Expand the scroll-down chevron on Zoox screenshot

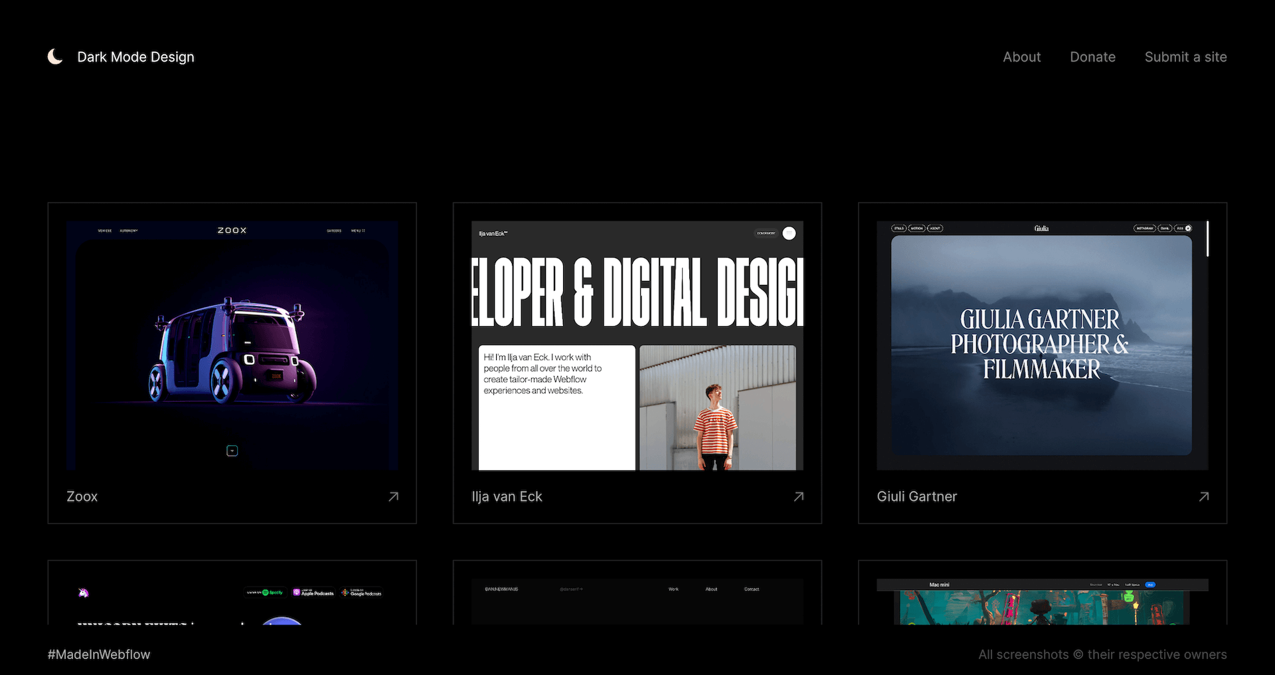(x=232, y=450)
